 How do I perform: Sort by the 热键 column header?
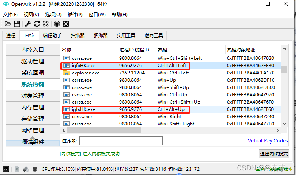[191, 50]
